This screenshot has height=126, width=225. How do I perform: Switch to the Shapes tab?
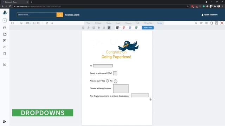pyautogui.click(x=109, y=23)
